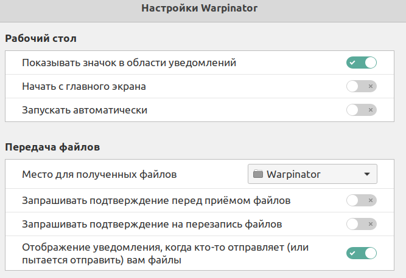Click the folder icon in Warpinator dropdown
Image resolution: width=406 pixels, height=278 pixels.
pyautogui.click(x=258, y=174)
